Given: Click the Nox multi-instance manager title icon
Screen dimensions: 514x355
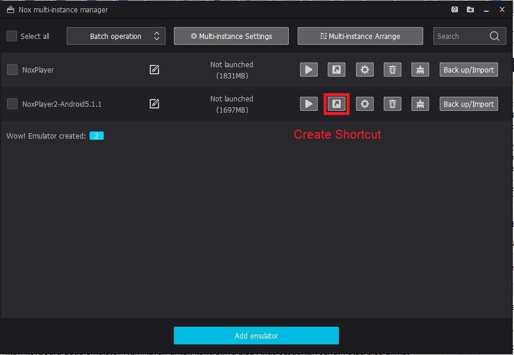Looking at the screenshot, I should (x=11, y=9).
